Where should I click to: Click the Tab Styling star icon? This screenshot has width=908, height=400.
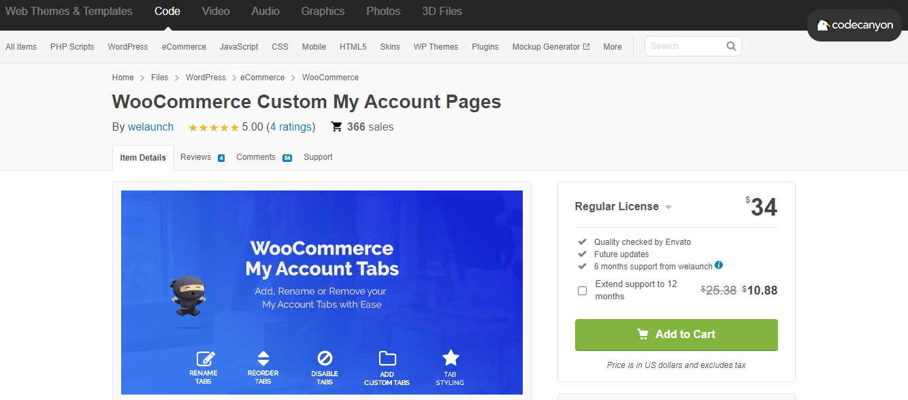[451, 358]
